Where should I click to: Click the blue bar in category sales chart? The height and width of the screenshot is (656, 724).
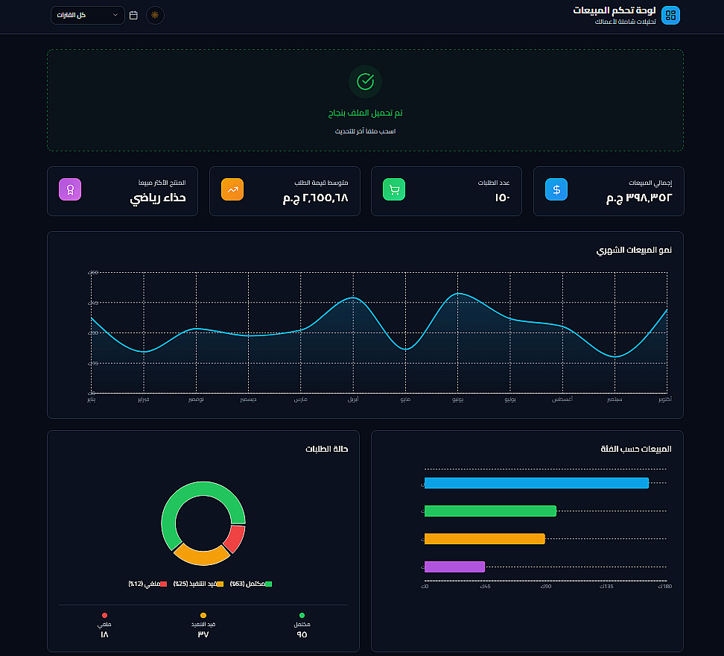pyautogui.click(x=536, y=483)
